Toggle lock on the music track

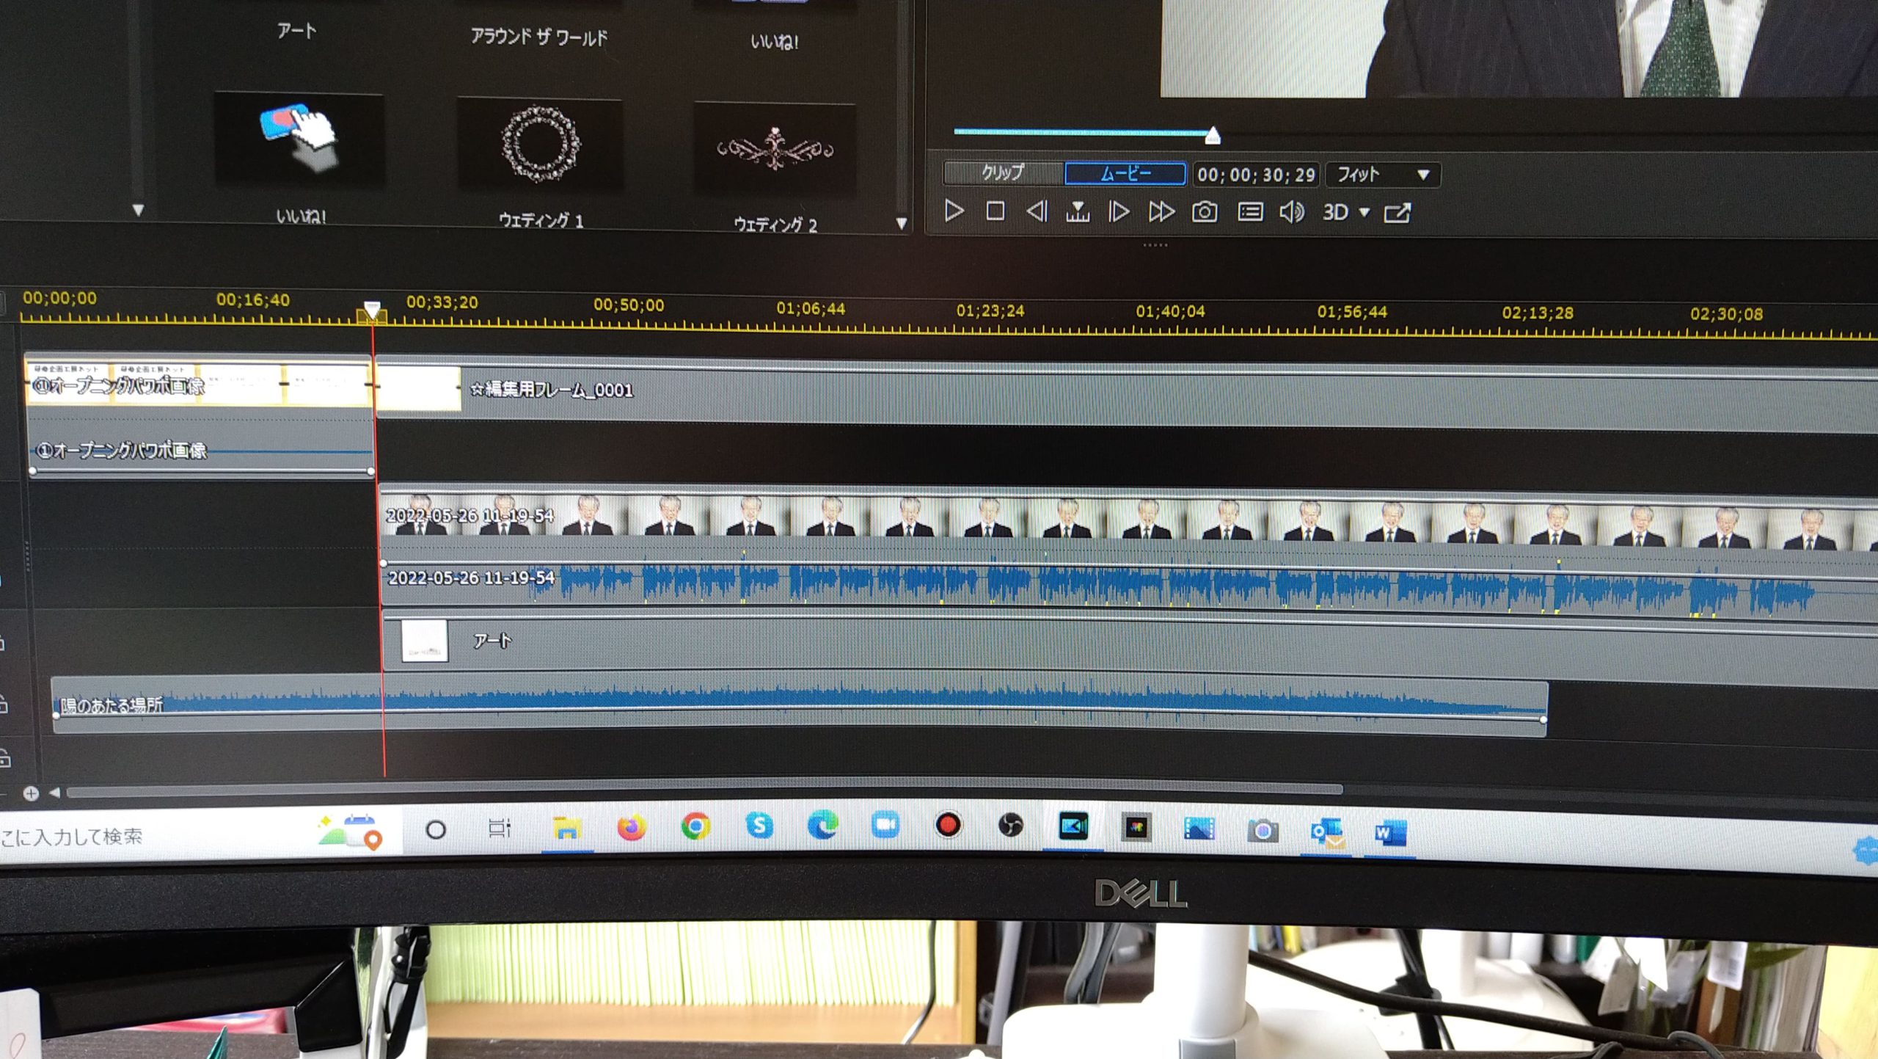tap(4, 705)
